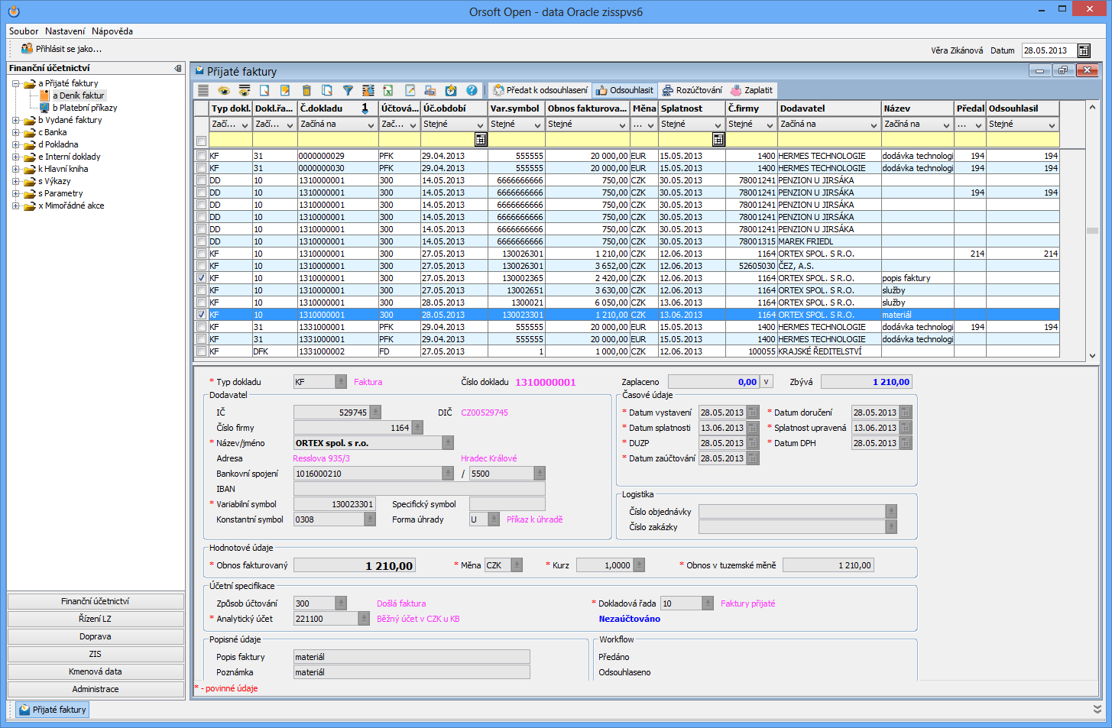Expand the k Hlavní kniha tree node
The height and width of the screenshot is (728, 1112).
pyautogui.click(x=15, y=169)
